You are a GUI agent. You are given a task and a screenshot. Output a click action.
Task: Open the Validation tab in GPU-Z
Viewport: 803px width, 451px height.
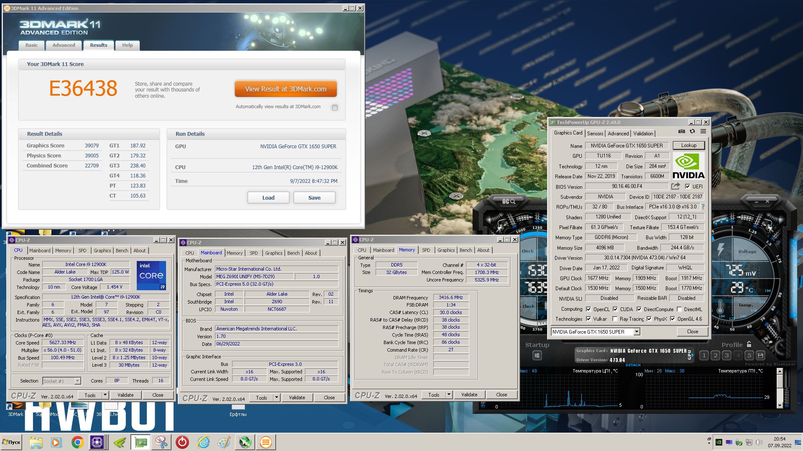tap(643, 134)
